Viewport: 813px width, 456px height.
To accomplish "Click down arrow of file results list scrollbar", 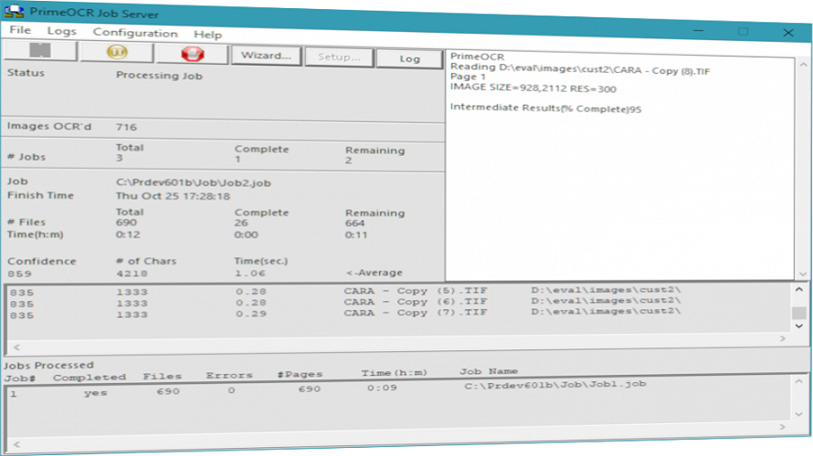I will pyautogui.click(x=799, y=326).
